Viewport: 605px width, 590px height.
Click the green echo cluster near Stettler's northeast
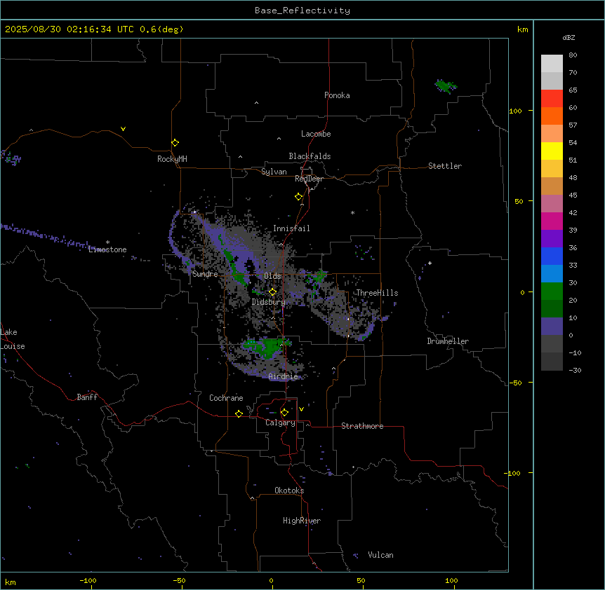(445, 86)
